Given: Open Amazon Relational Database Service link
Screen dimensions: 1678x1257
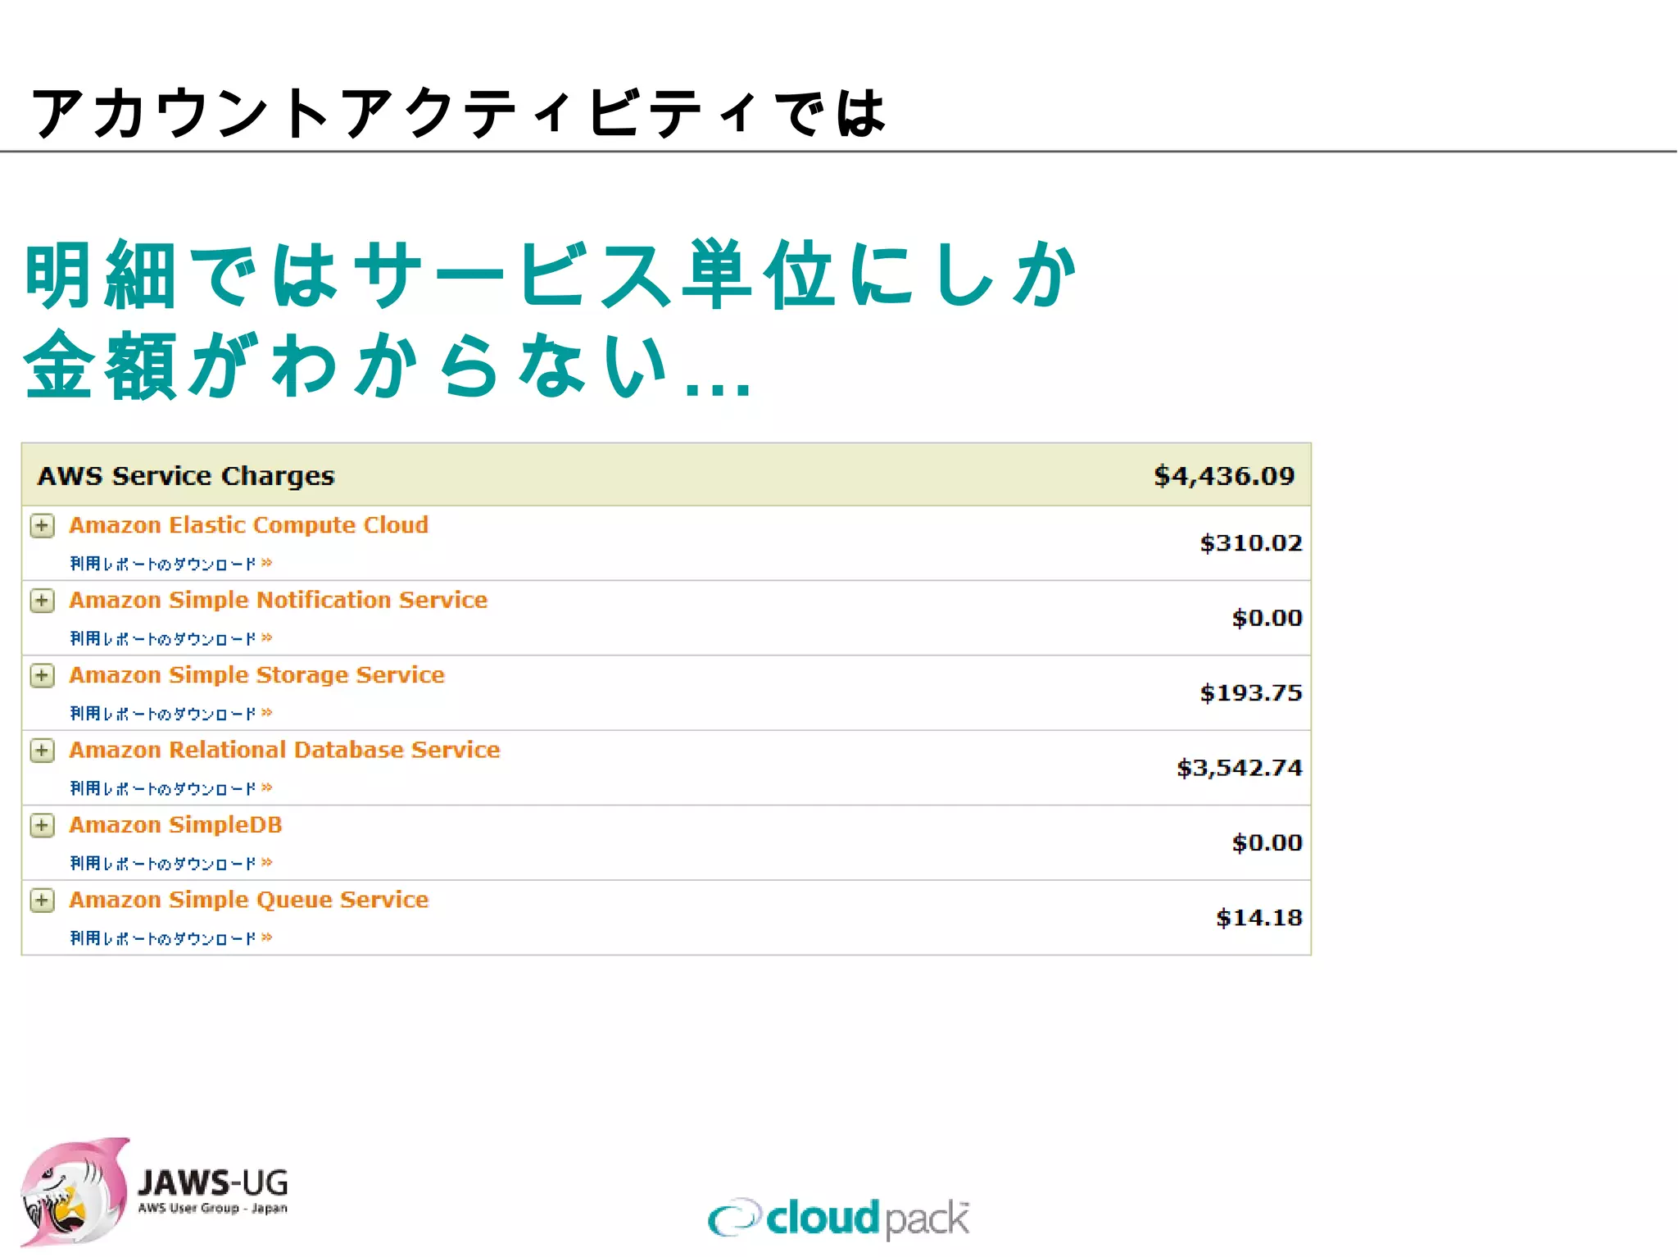Looking at the screenshot, I should 284,750.
